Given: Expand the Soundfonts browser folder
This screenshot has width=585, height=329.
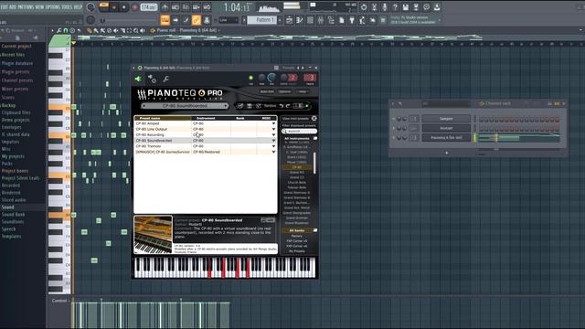Looking at the screenshot, I should (x=13, y=221).
